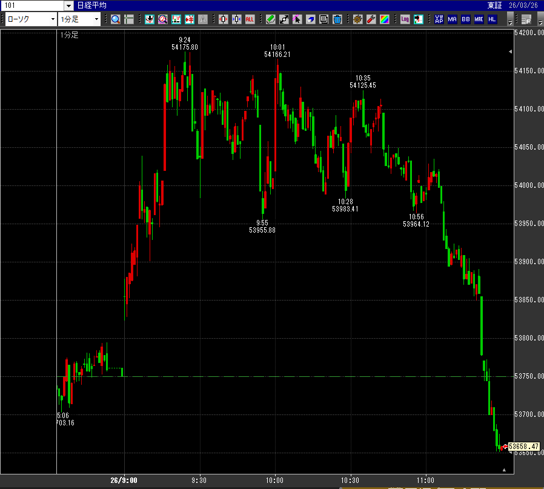
Task: Click the symbol code input field 101
Action: (33, 5)
